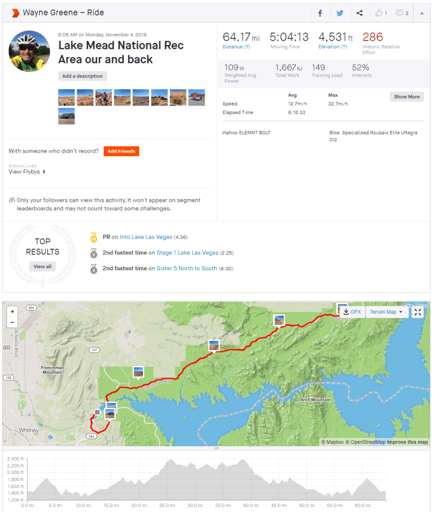Open the comments speech bubble icon
The height and width of the screenshot is (512, 435).
pyautogui.click(x=402, y=14)
